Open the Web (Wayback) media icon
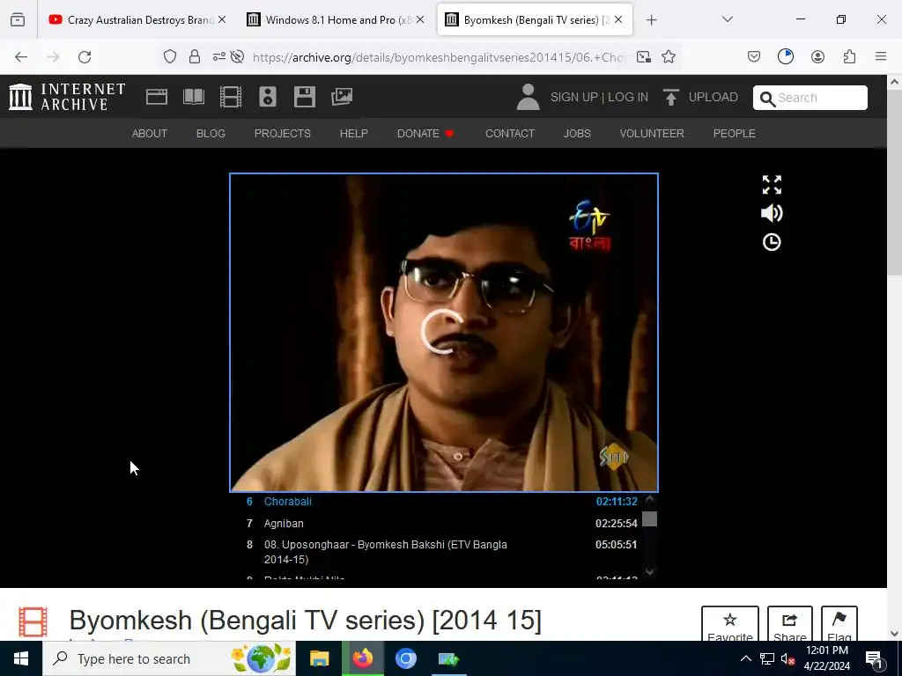Screen dimensions: 902x676 point(157,97)
